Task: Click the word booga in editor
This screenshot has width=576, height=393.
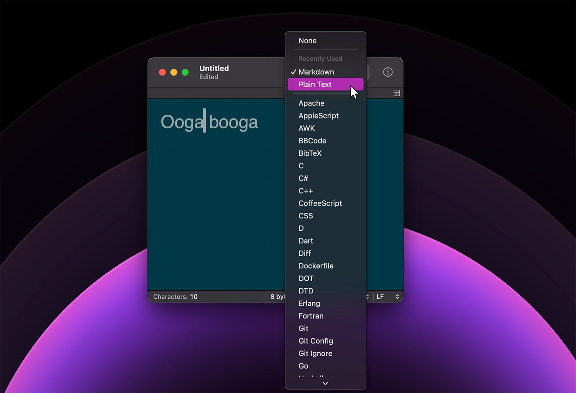Action: [x=233, y=123]
